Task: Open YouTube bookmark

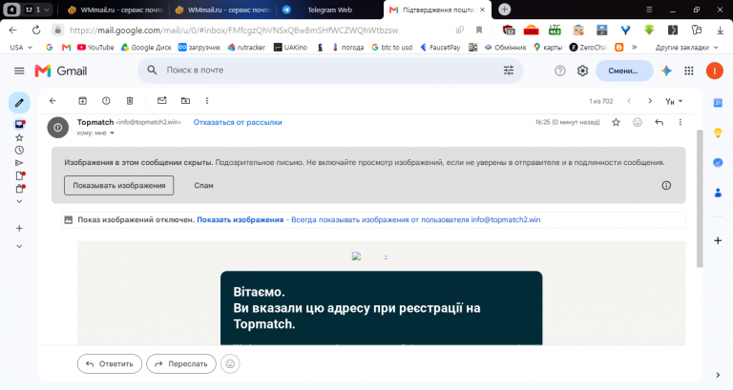Action: 95,47
